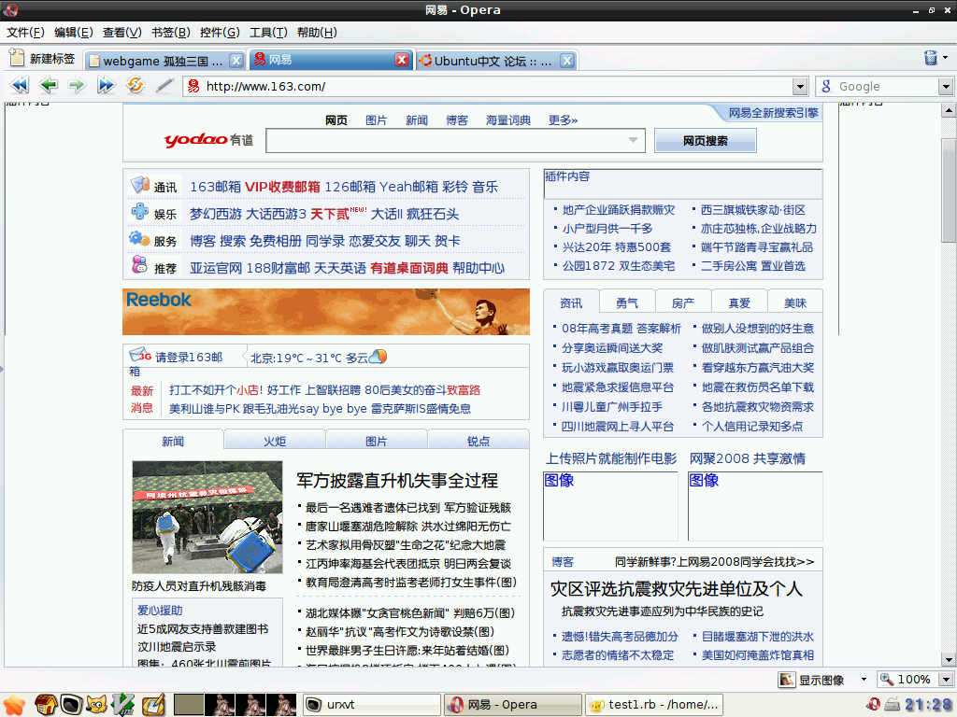This screenshot has width=957, height=717.
Task: Close the Ubuntu中文 论坛 tab
Action: click(x=567, y=61)
